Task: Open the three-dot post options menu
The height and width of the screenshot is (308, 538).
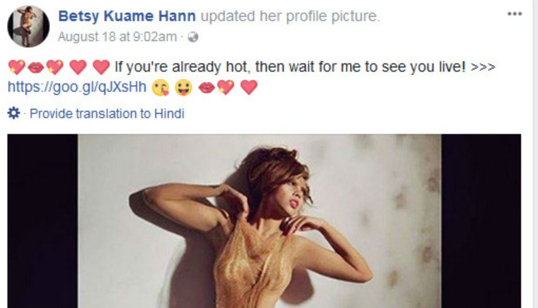Action: [515, 14]
